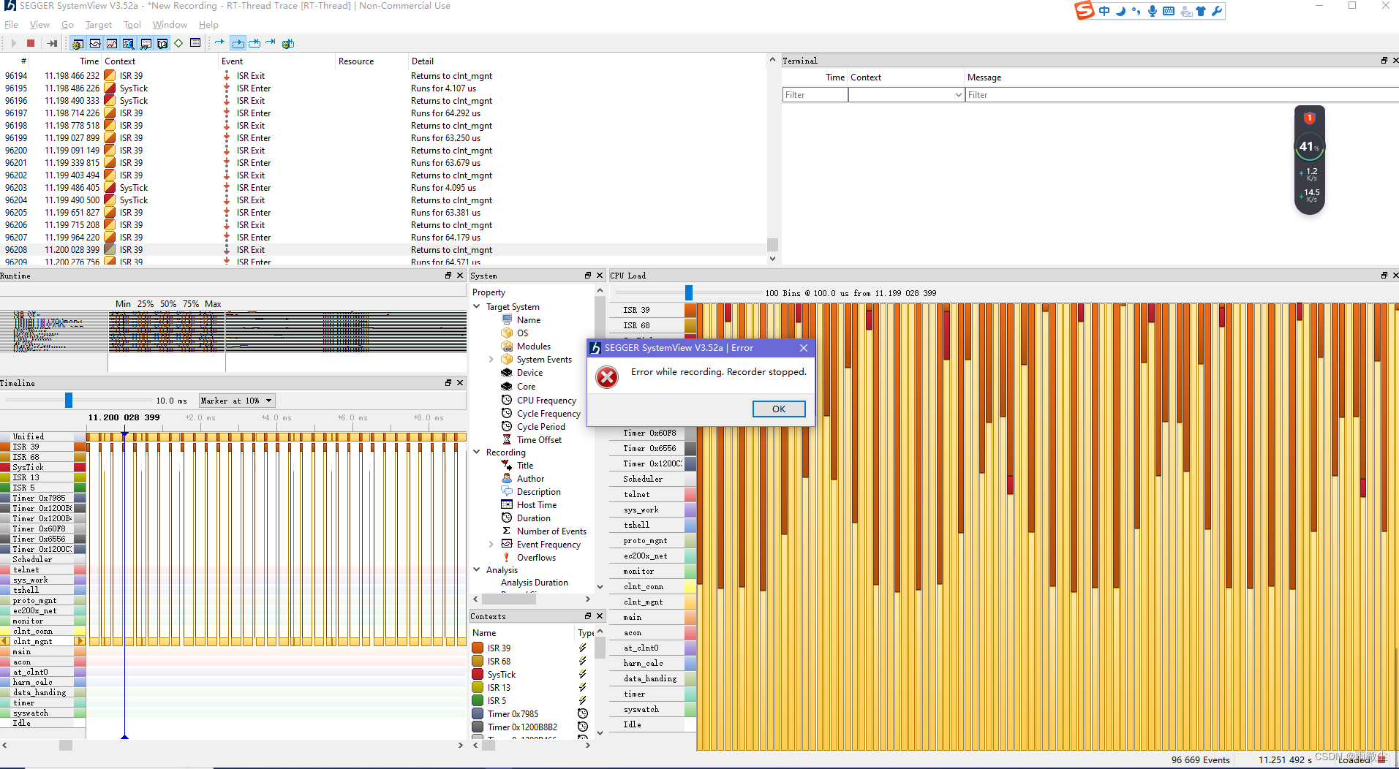
Task: Click the go to event arrow icon
Action: [219, 42]
